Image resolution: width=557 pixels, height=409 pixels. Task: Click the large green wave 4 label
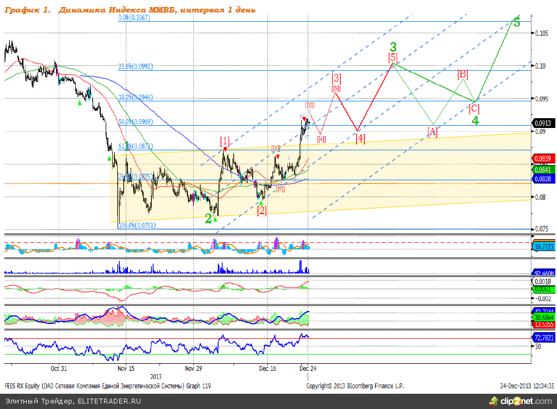click(x=475, y=121)
